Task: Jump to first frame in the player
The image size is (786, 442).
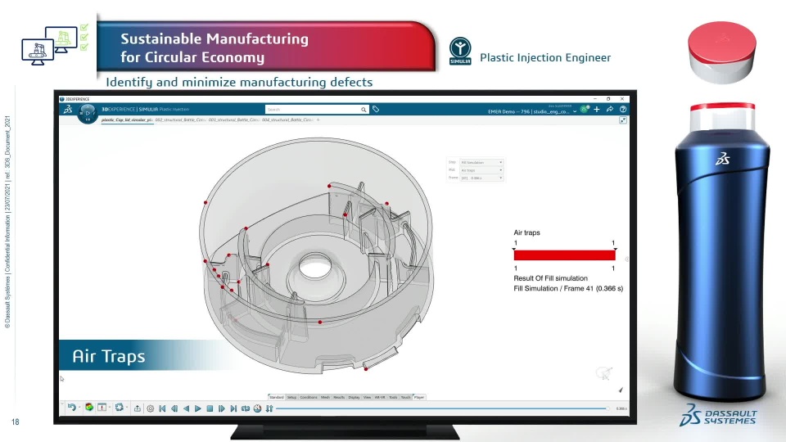Action: [x=162, y=408]
